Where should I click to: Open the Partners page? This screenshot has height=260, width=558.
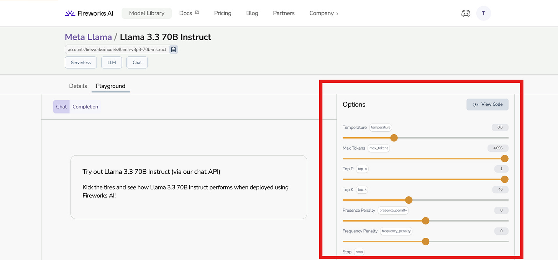click(284, 13)
